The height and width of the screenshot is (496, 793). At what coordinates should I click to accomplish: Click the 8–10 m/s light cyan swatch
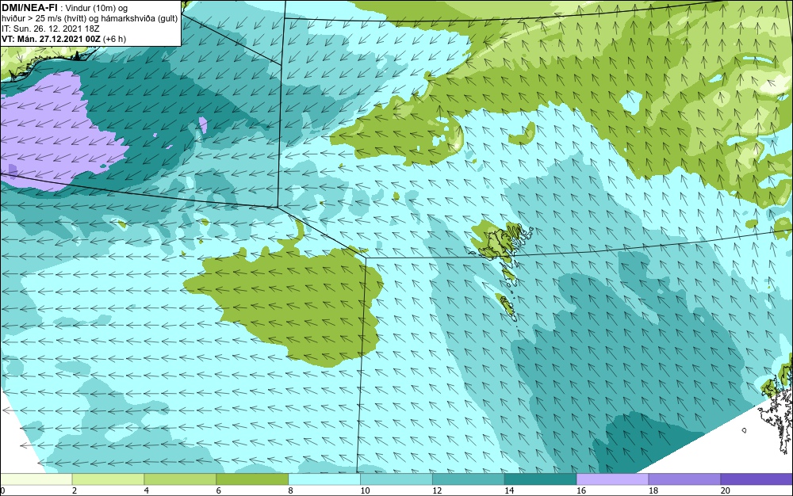(324, 479)
